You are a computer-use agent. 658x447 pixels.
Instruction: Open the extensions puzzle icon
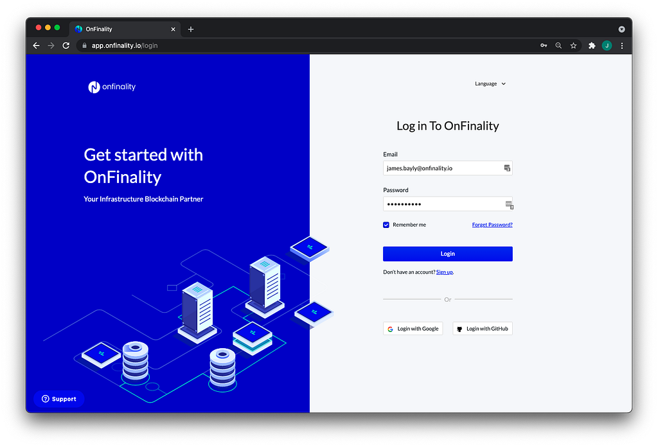click(592, 46)
